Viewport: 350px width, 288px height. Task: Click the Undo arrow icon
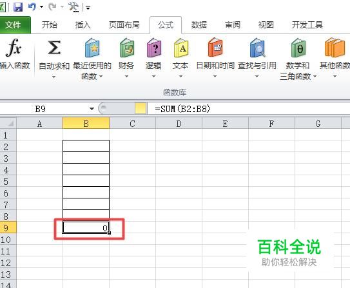tap(32, 7)
